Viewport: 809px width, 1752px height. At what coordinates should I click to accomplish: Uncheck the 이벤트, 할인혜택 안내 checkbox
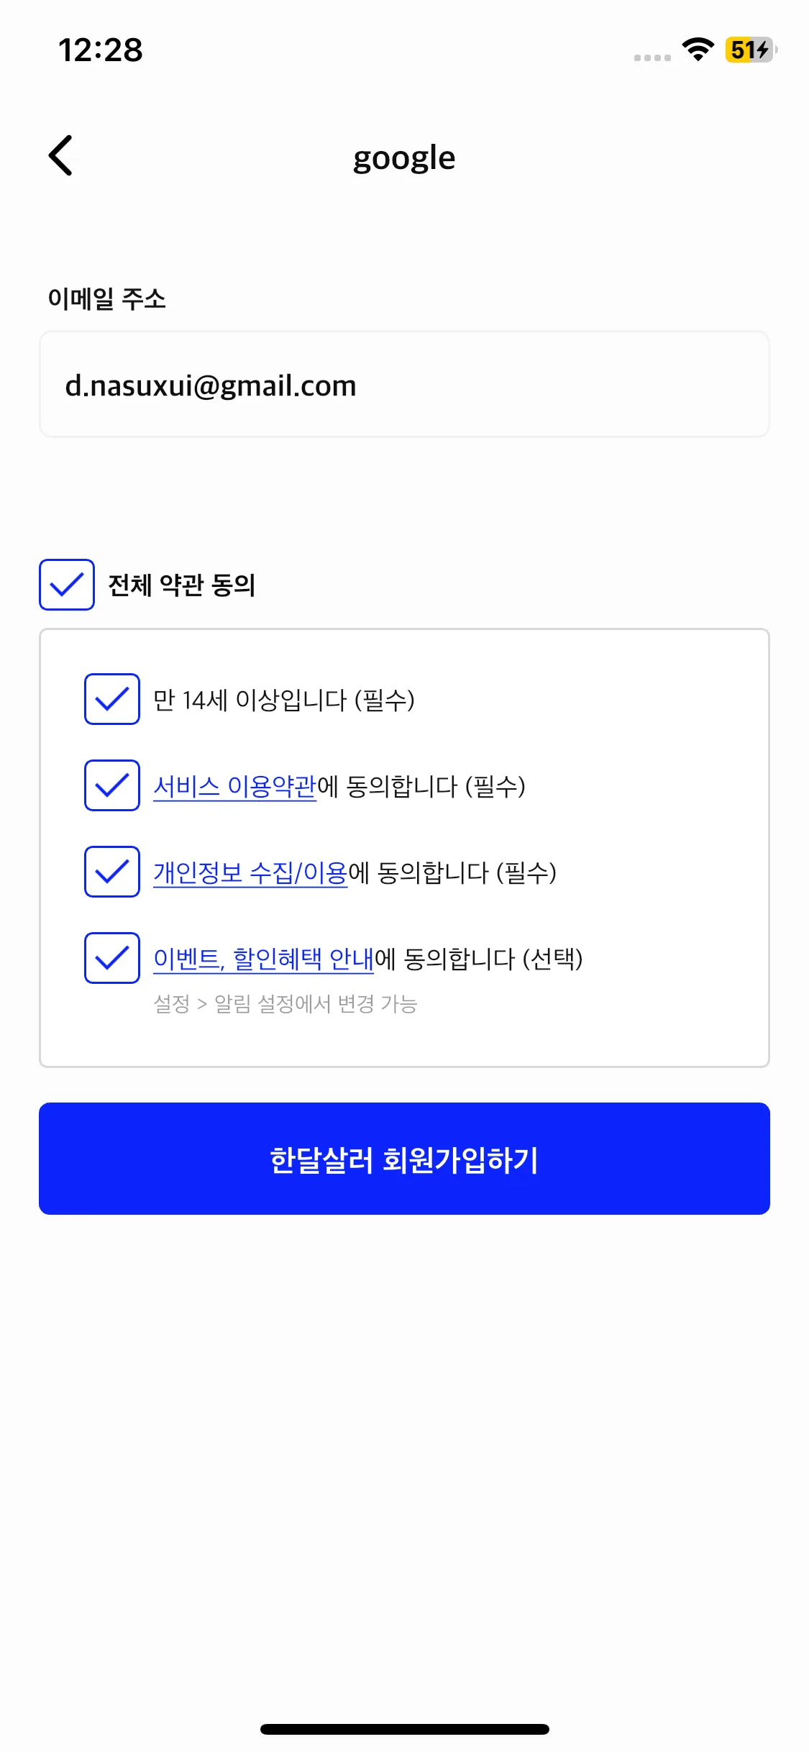coord(112,958)
